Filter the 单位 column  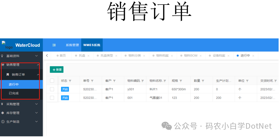click(x=247, y=81)
